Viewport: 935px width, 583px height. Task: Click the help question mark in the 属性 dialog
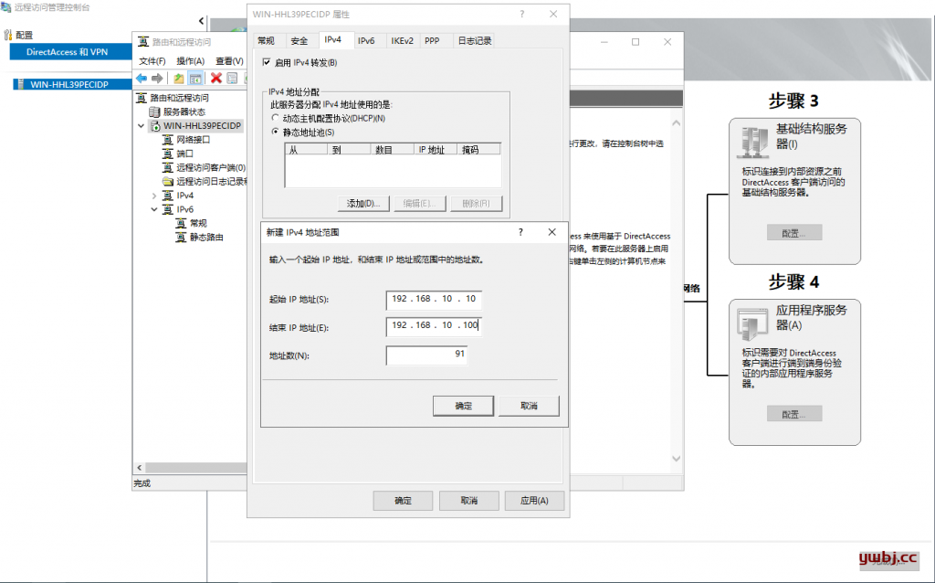[x=521, y=14]
